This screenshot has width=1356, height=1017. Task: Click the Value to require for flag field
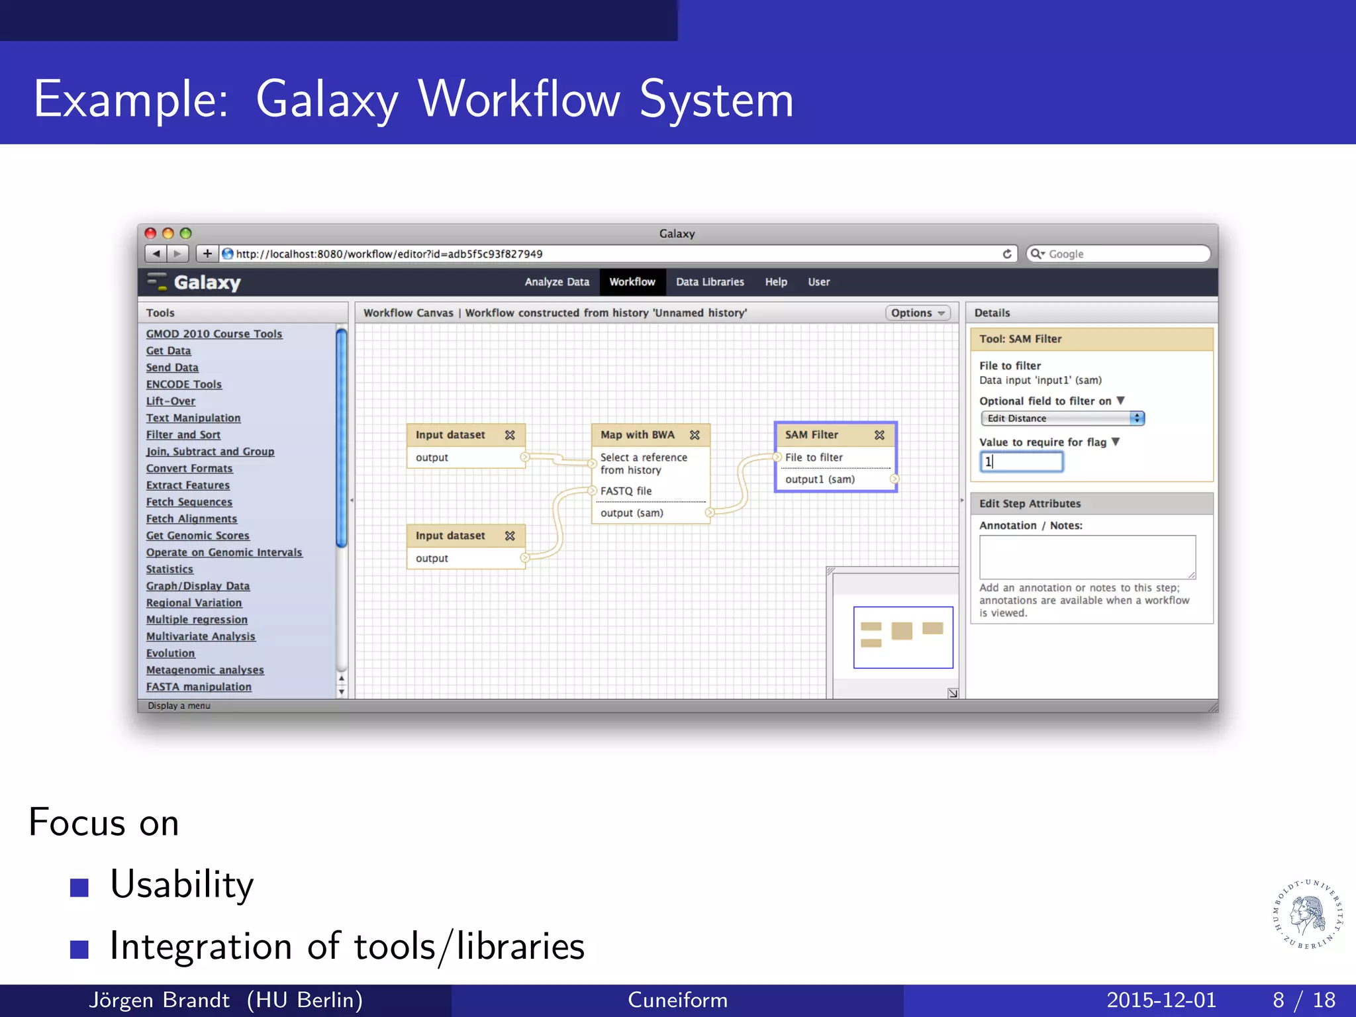(1022, 461)
